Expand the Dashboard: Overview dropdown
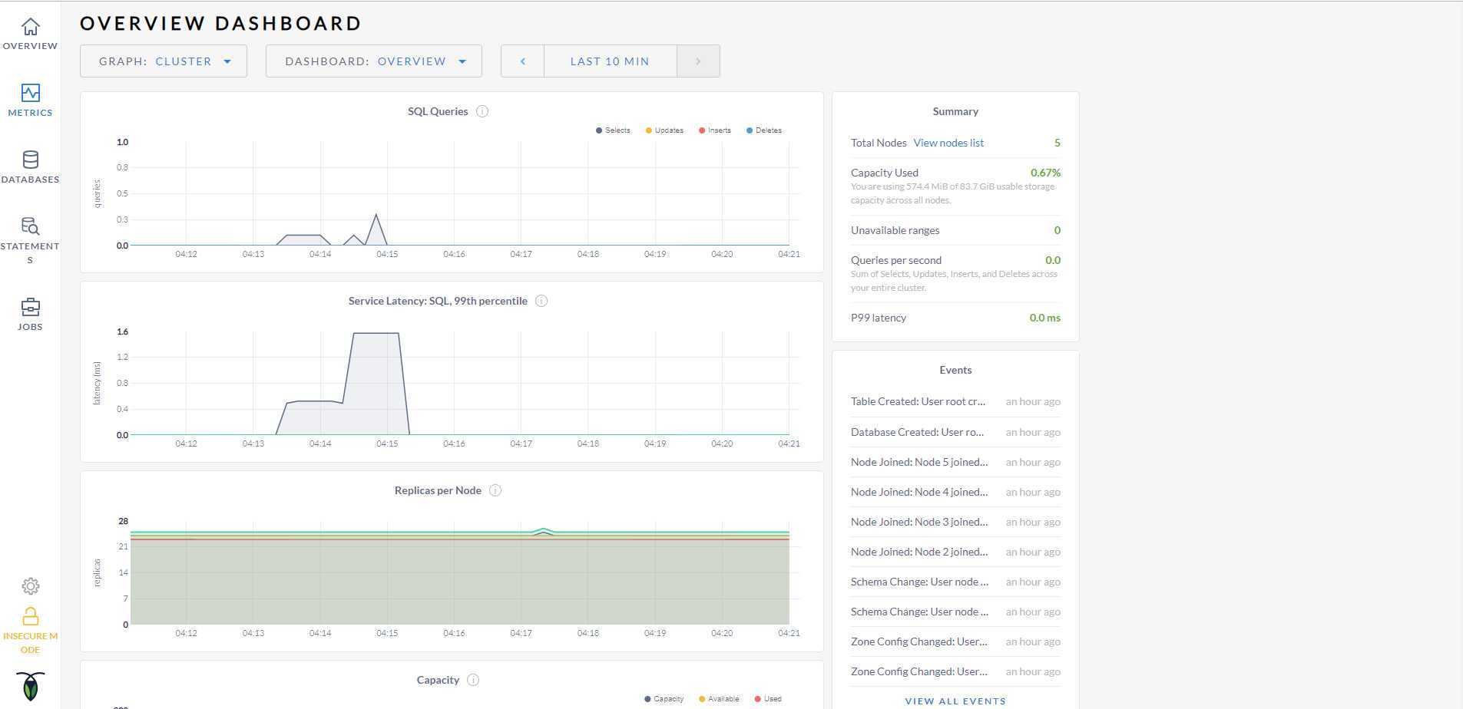Image resolution: width=1463 pixels, height=709 pixels. coord(374,61)
